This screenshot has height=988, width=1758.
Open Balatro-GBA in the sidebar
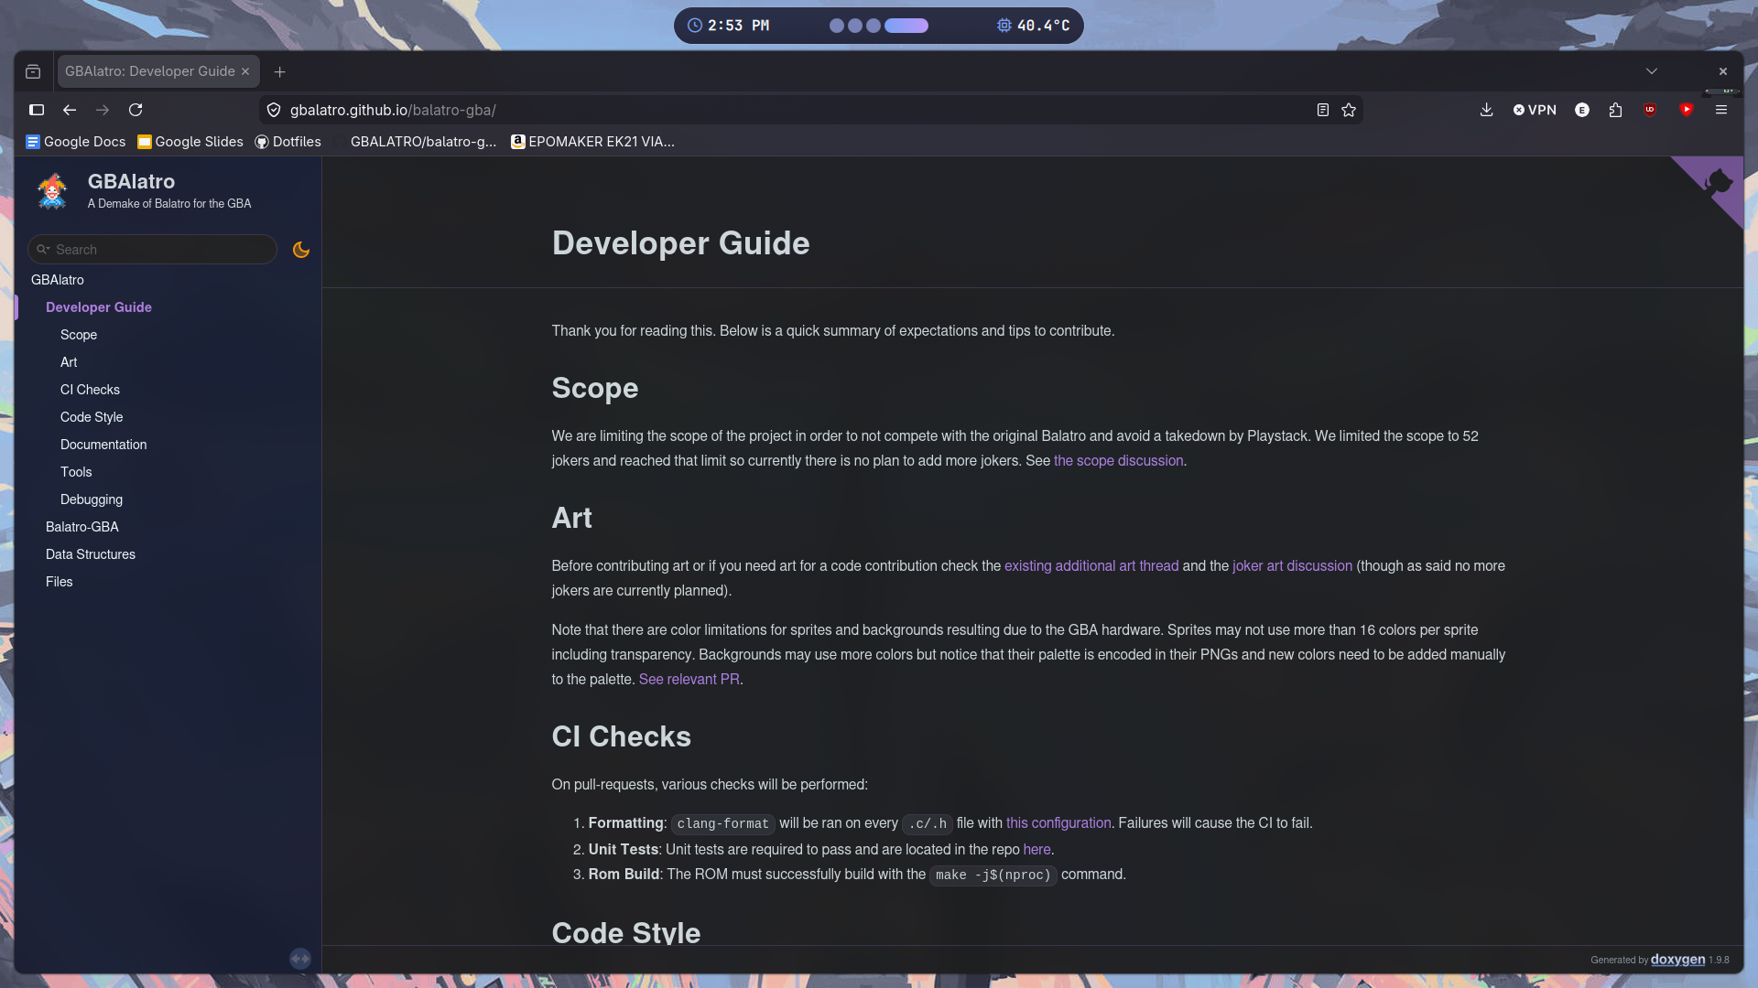coord(82,527)
